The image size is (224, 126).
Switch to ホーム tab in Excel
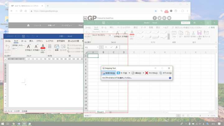[x=104, y=28]
